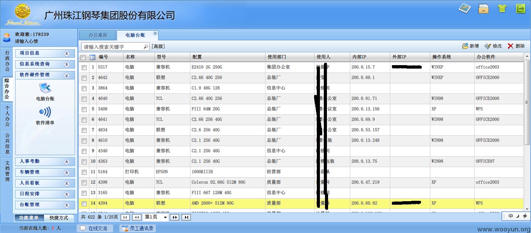
Task: Open the 个人办公 vertical tab
Action: (x=7, y=116)
